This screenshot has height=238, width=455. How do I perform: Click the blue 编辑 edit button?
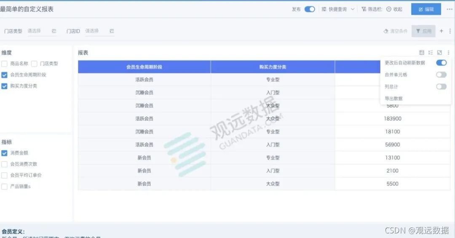pyautogui.click(x=426, y=9)
